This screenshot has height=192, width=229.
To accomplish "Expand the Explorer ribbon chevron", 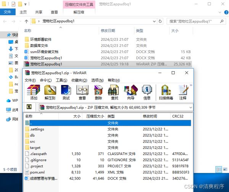I will coord(220,12).
